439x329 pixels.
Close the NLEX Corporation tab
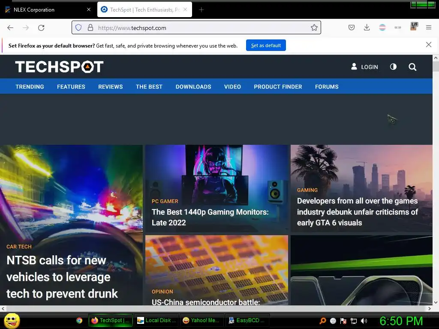pyautogui.click(x=89, y=9)
